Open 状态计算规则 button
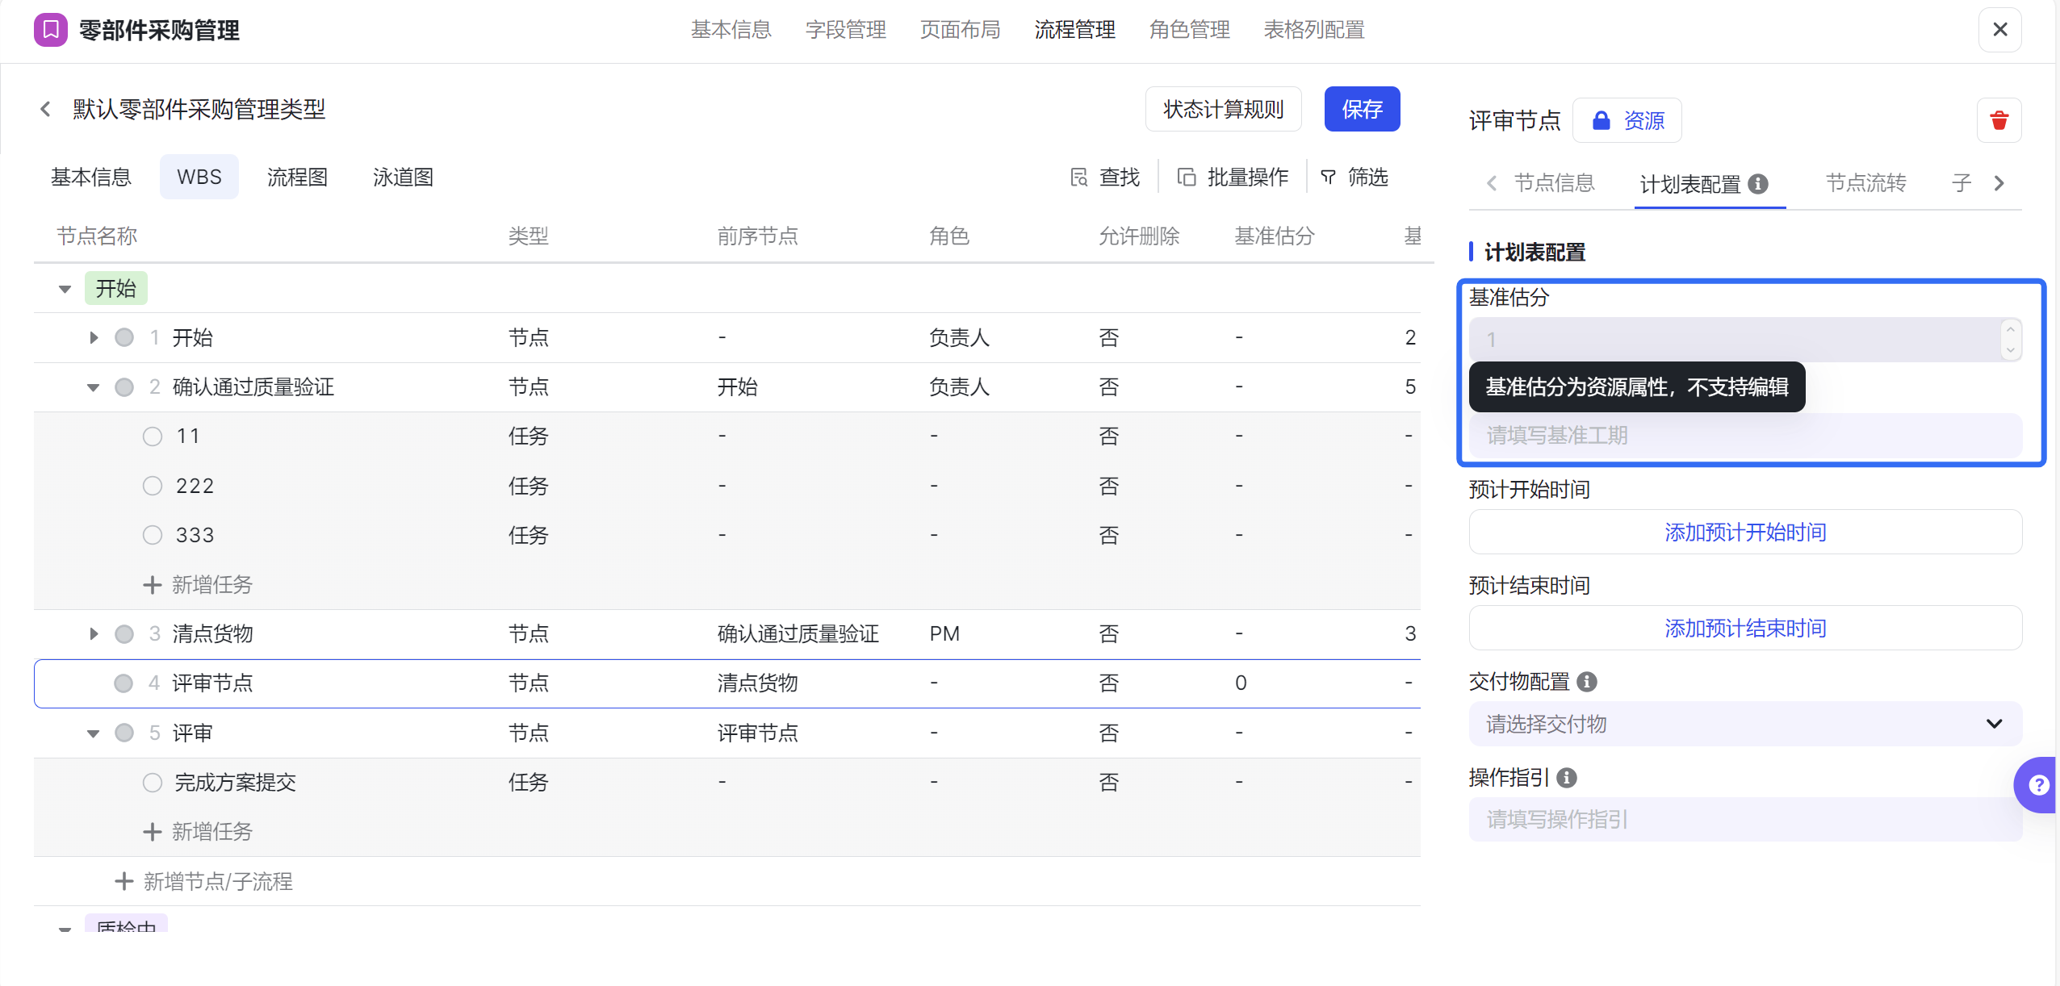This screenshot has height=986, width=2060. (1224, 109)
